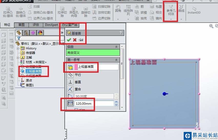Viewport: 218px width, 140px height.
Task: Click the 扫描切除 swept cut tool
Action: 101,7
